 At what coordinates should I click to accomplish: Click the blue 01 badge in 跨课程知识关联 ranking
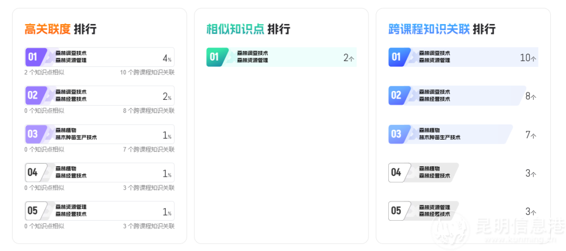(x=397, y=57)
